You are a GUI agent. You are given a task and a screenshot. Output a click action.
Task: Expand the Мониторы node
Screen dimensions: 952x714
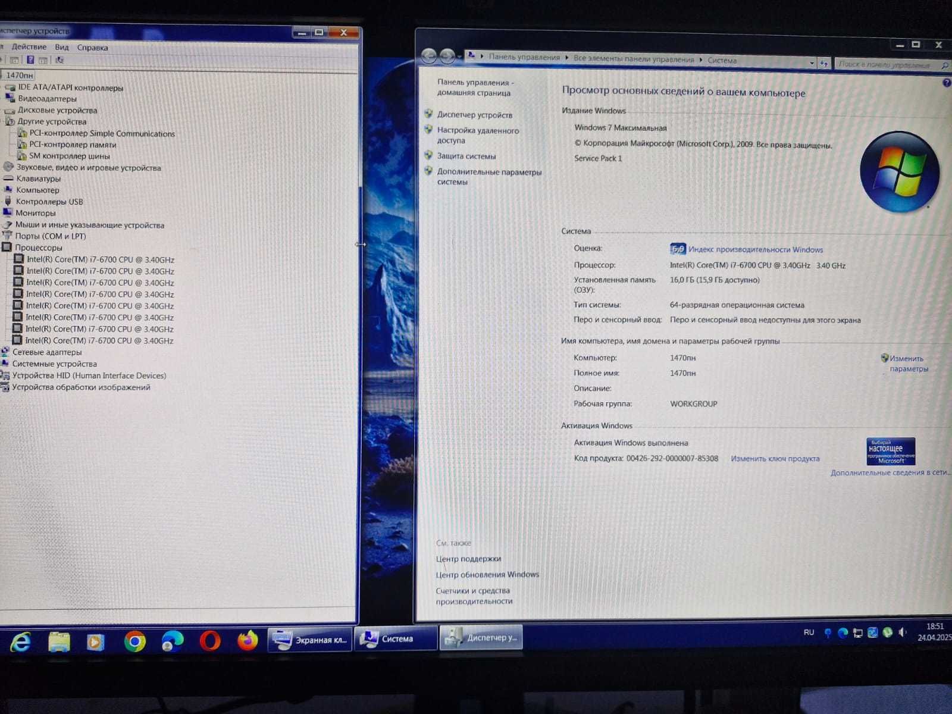35,213
